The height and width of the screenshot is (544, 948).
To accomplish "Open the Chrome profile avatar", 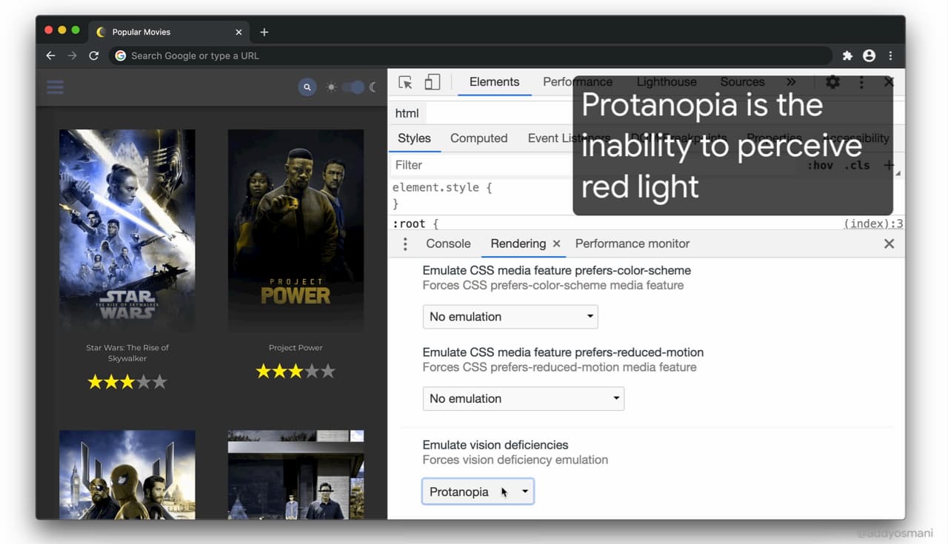I will tap(869, 56).
